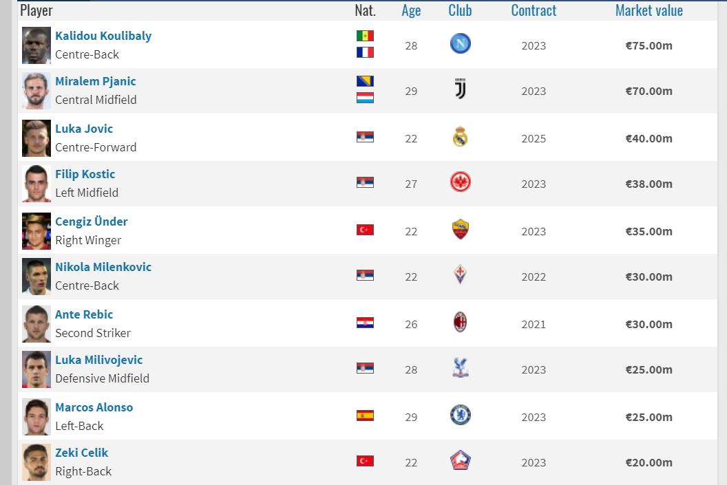
Task: Click the Napoli club crest icon
Action: (x=460, y=45)
